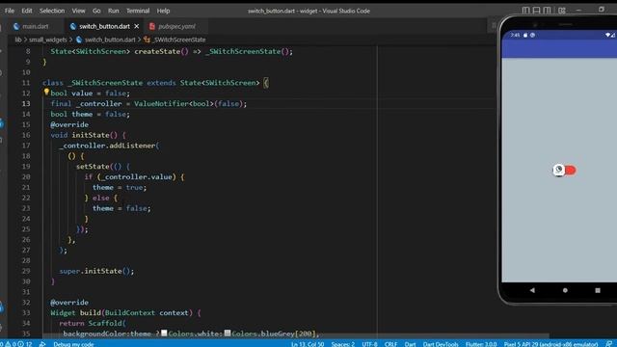
Task: Click line number 13 in gutter
Action: pos(26,103)
